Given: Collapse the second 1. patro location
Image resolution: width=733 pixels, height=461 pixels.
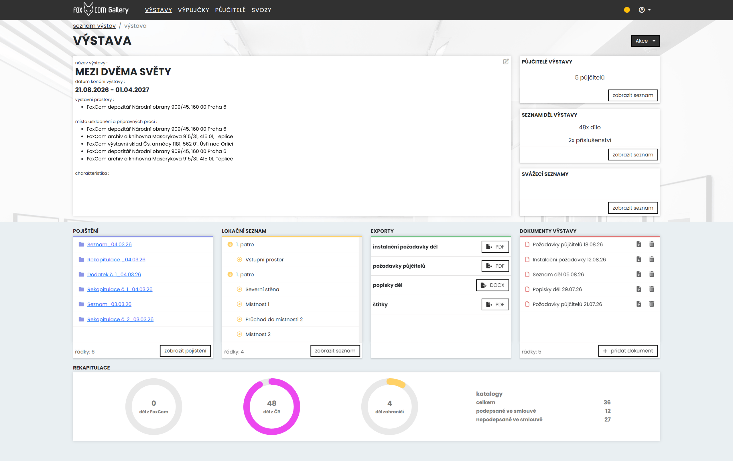Looking at the screenshot, I should pyautogui.click(x=230, y=274).
